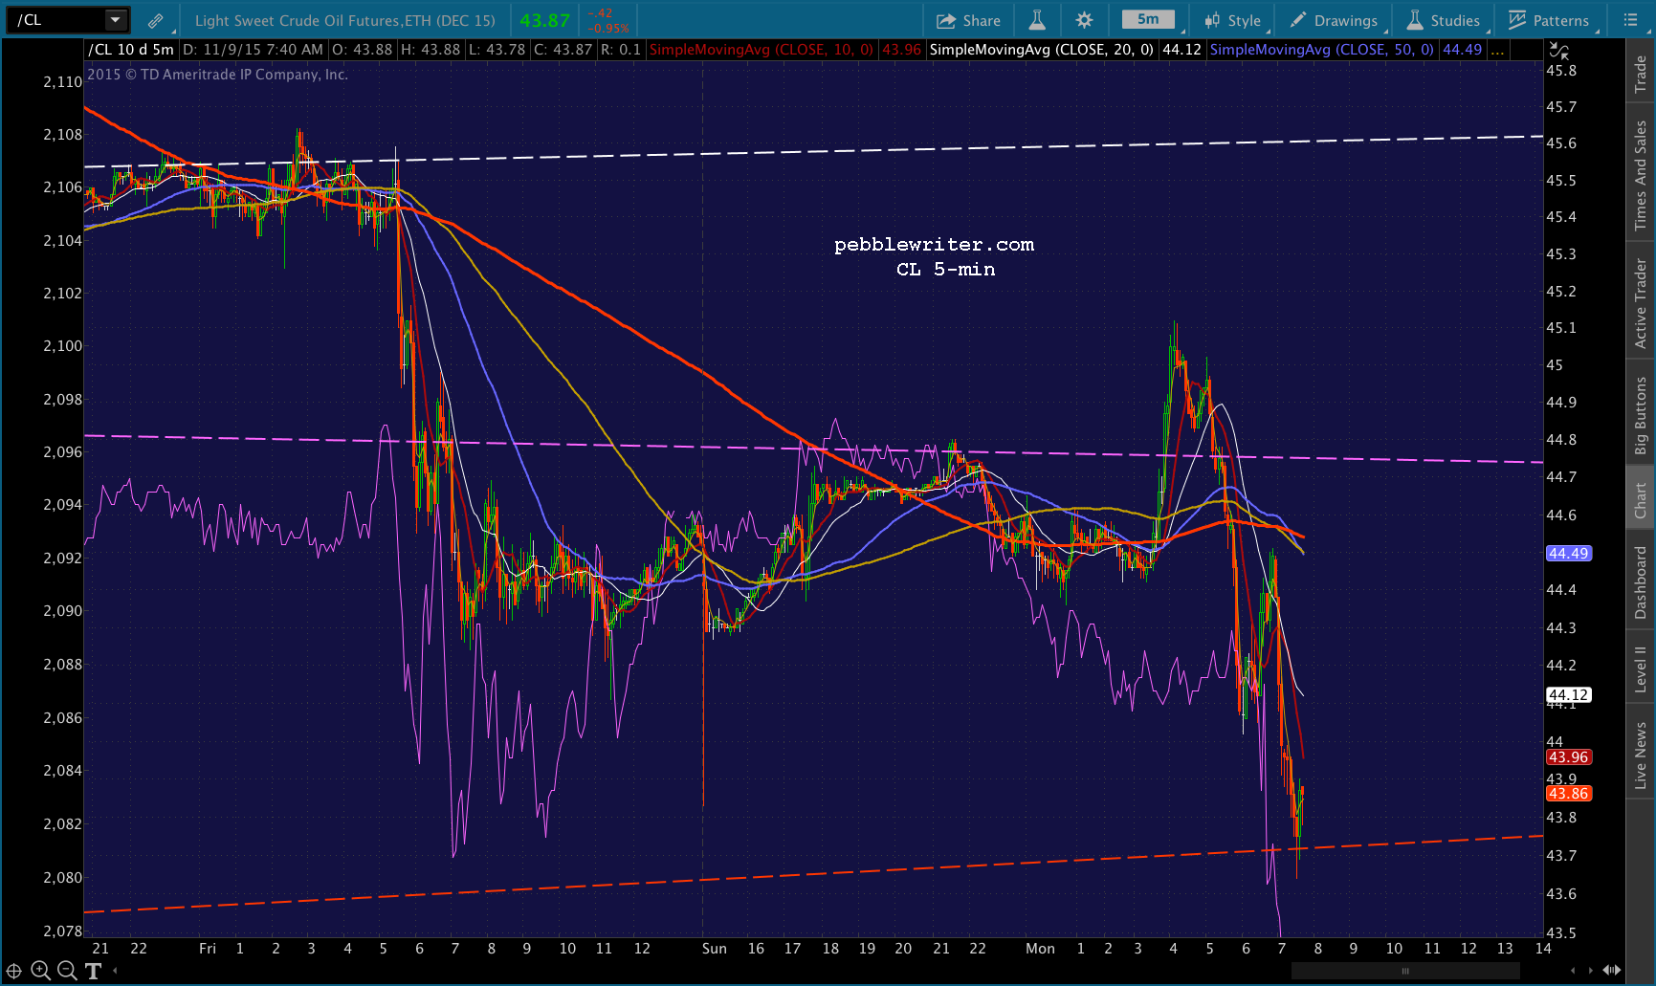
Task: Open the Studies dropdown menu
Action: pos(1443,20)
